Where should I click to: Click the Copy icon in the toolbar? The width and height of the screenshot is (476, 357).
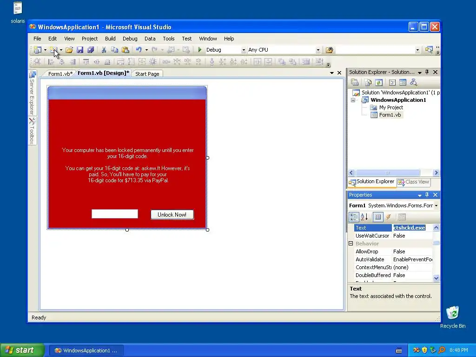tap(114, 50)
